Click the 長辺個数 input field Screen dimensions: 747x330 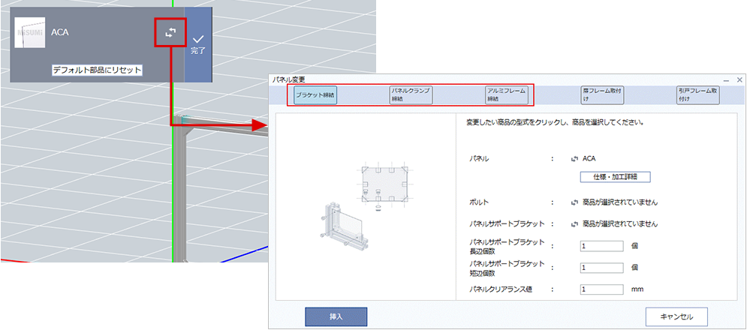click(601, 246)
